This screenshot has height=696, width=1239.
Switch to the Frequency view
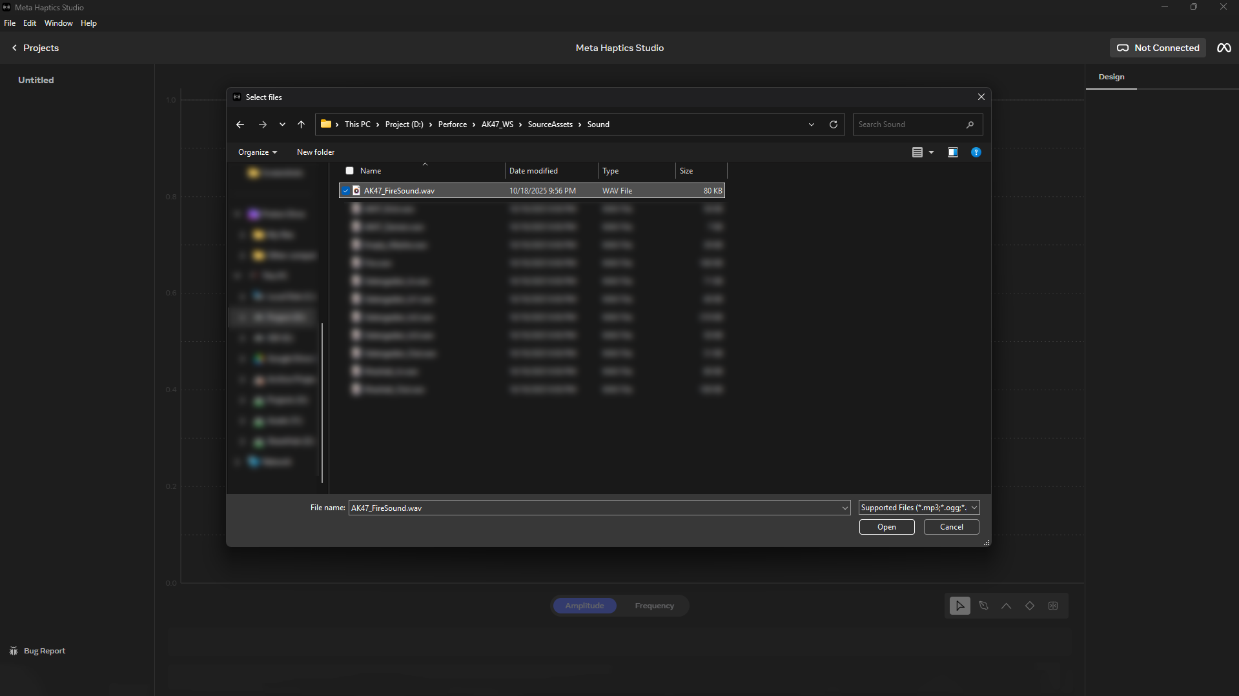654,606
